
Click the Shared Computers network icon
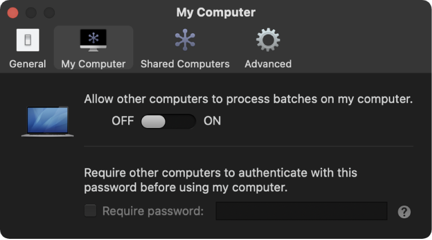pyautogui.click(x=185, y=40)
